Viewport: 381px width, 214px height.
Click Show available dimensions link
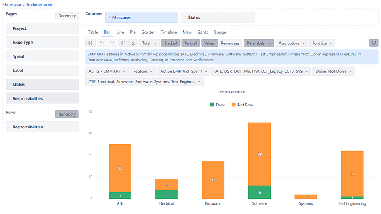(28, 4)
